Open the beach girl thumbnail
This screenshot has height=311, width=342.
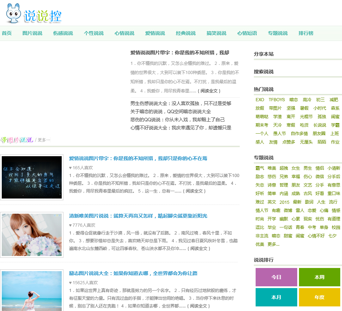(32, 291)
